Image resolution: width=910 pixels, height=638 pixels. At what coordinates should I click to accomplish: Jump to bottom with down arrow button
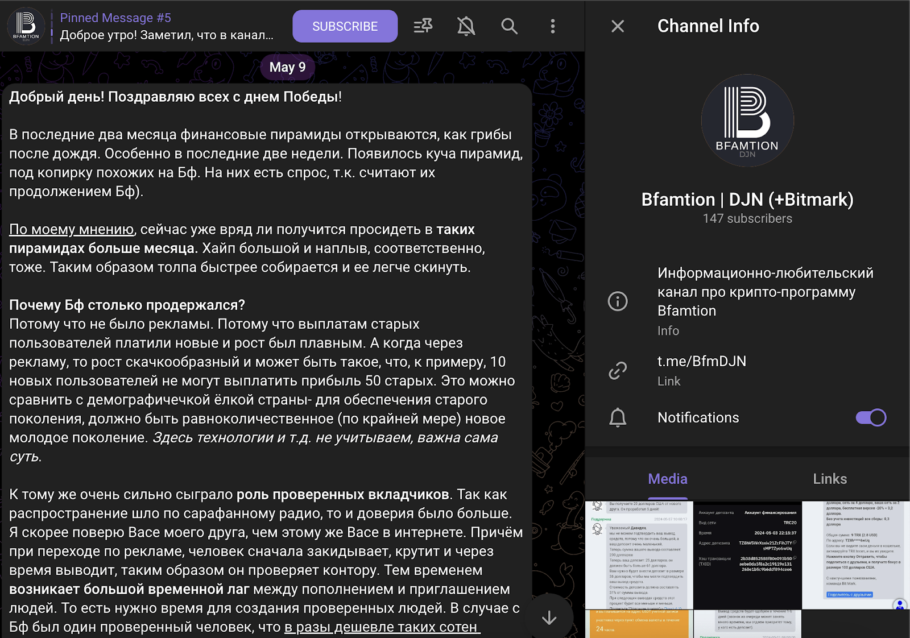tap(549, 618)
